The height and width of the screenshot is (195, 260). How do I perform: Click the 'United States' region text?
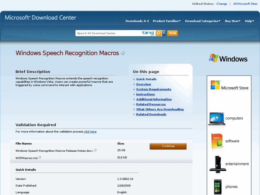[x=203, y=4]
